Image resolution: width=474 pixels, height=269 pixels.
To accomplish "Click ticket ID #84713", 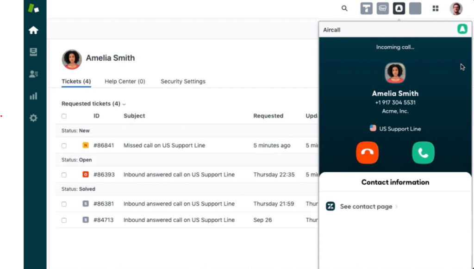I will coord(104,220).
